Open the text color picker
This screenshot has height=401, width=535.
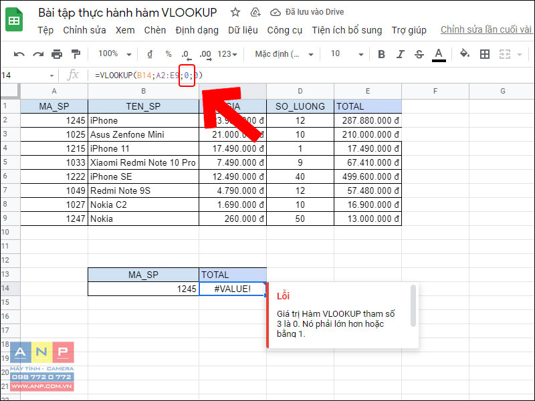[439, 55]
